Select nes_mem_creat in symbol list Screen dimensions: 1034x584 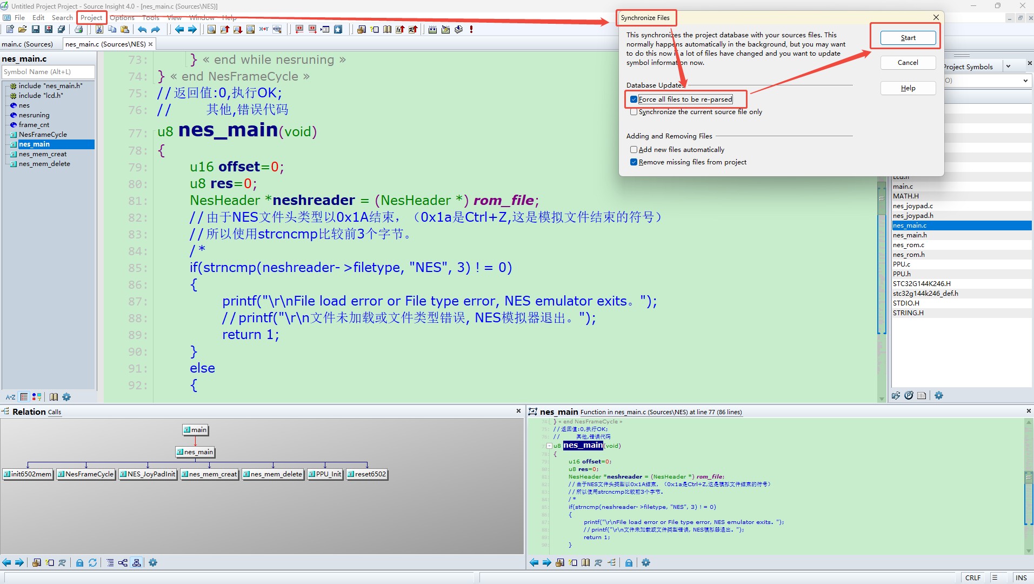click(43, 154)
